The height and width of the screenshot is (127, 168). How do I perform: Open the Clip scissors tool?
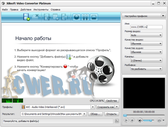pos(47,17)
